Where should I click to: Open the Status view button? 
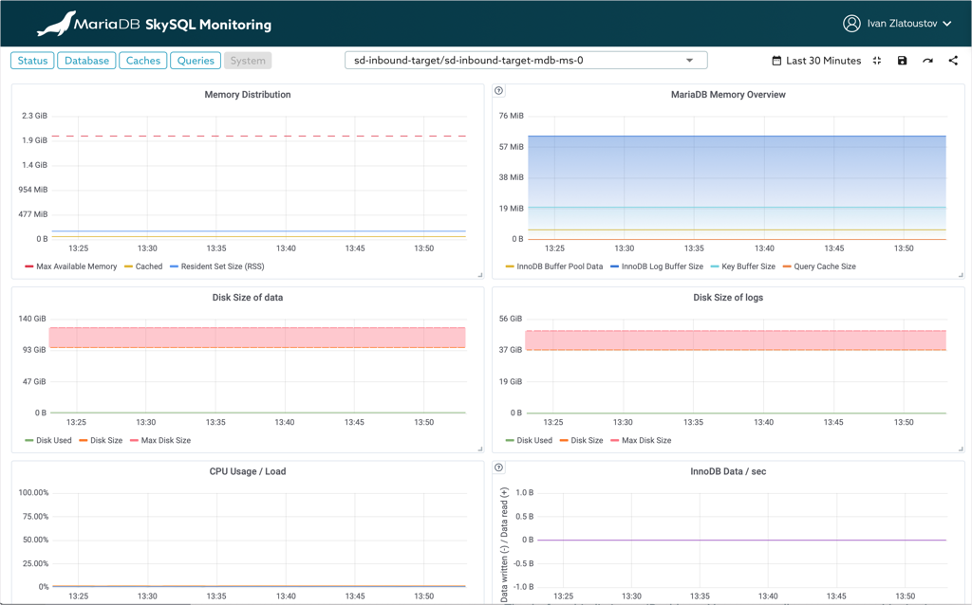point(32,61)
